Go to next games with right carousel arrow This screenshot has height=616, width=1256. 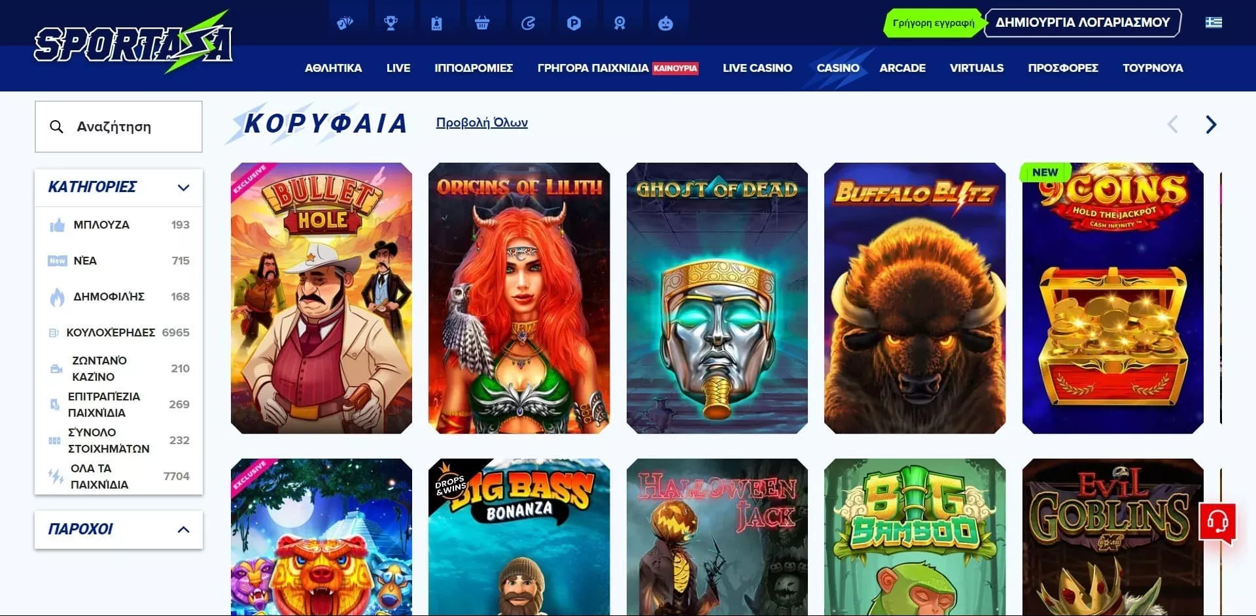point(1211,124)
